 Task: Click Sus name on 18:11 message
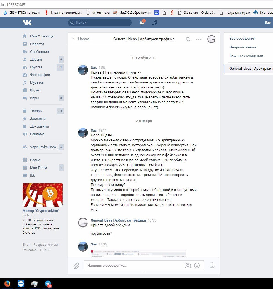[94, 131]
